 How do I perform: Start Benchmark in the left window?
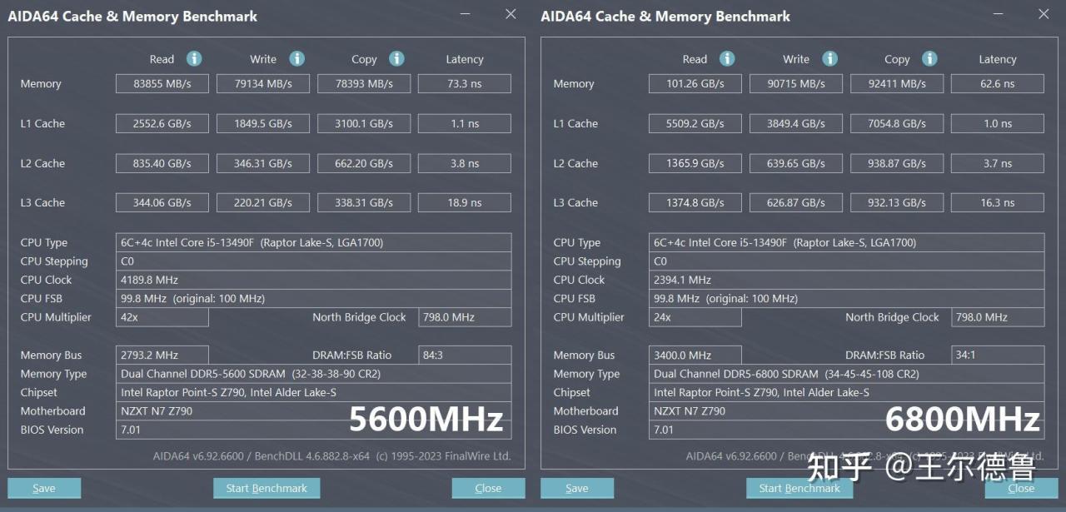click(266, 489)
